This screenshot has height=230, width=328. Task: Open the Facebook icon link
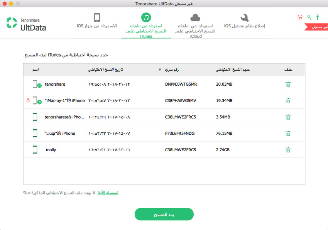(x=318, y=17)
